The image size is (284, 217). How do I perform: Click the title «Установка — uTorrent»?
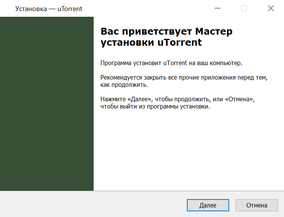(49, 9)
